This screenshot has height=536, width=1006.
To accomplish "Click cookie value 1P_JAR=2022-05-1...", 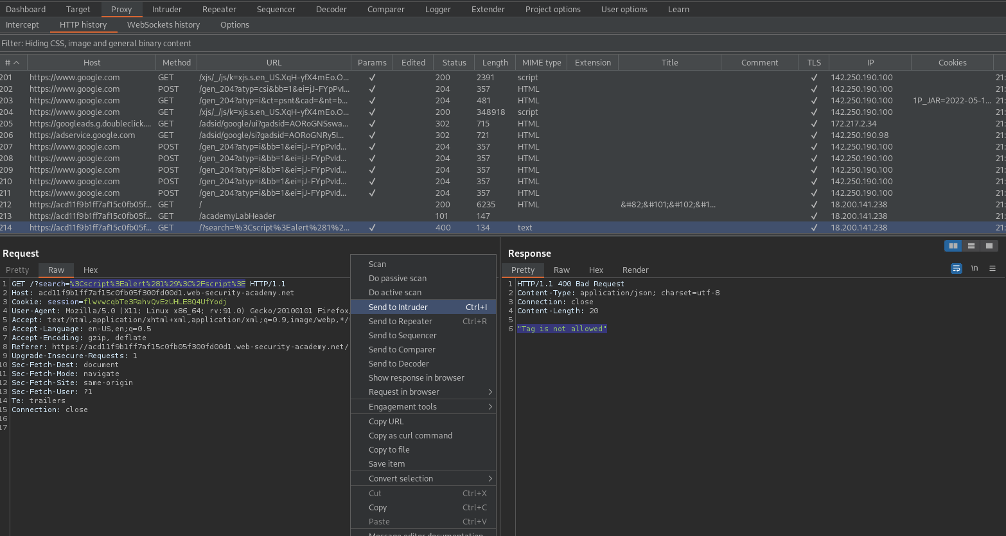I will click(952, 100).
